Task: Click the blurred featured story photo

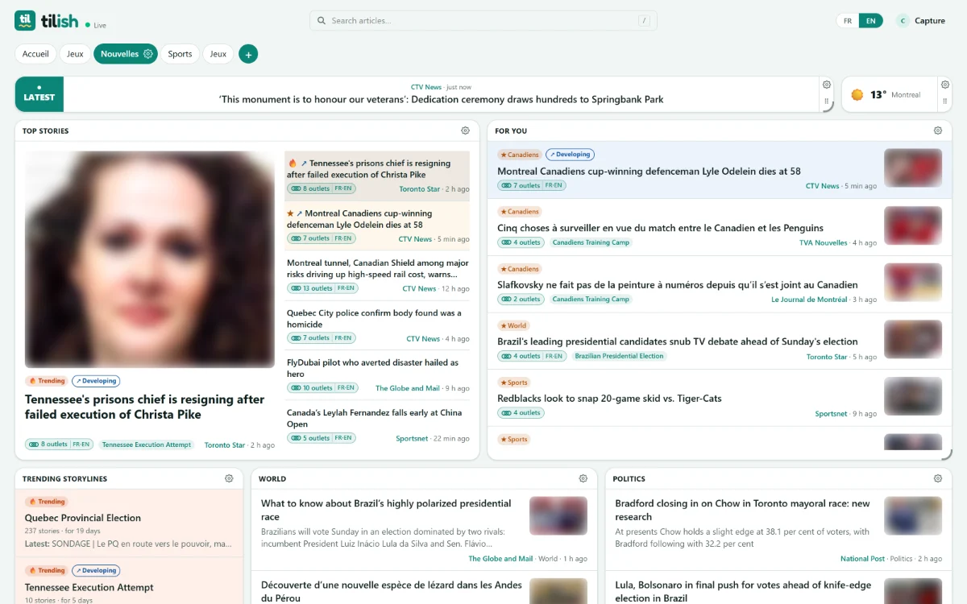Action: point(150,259)
